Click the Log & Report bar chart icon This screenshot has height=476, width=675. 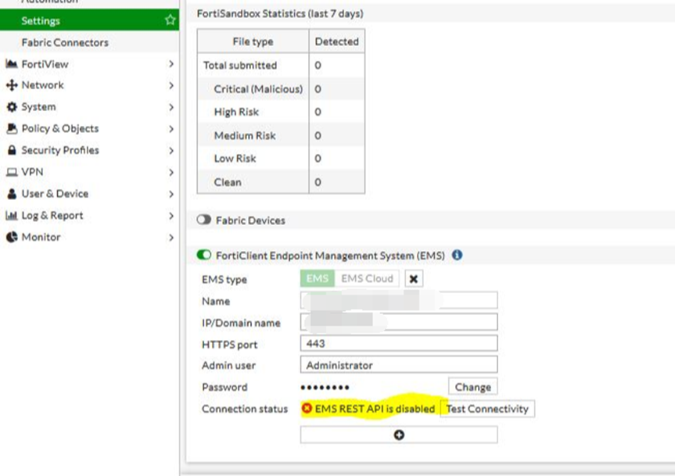12,216
